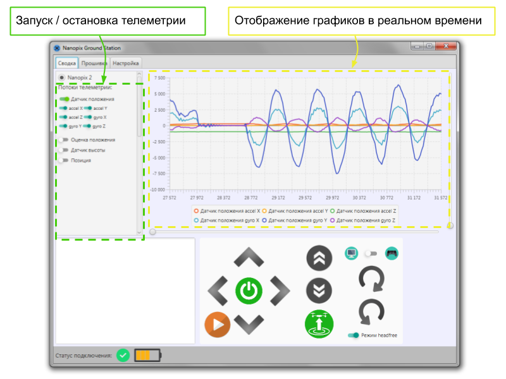Click the Nanopix Ground Station app icon
Viewport: 506px width, 379px height.
click(57, 48)
